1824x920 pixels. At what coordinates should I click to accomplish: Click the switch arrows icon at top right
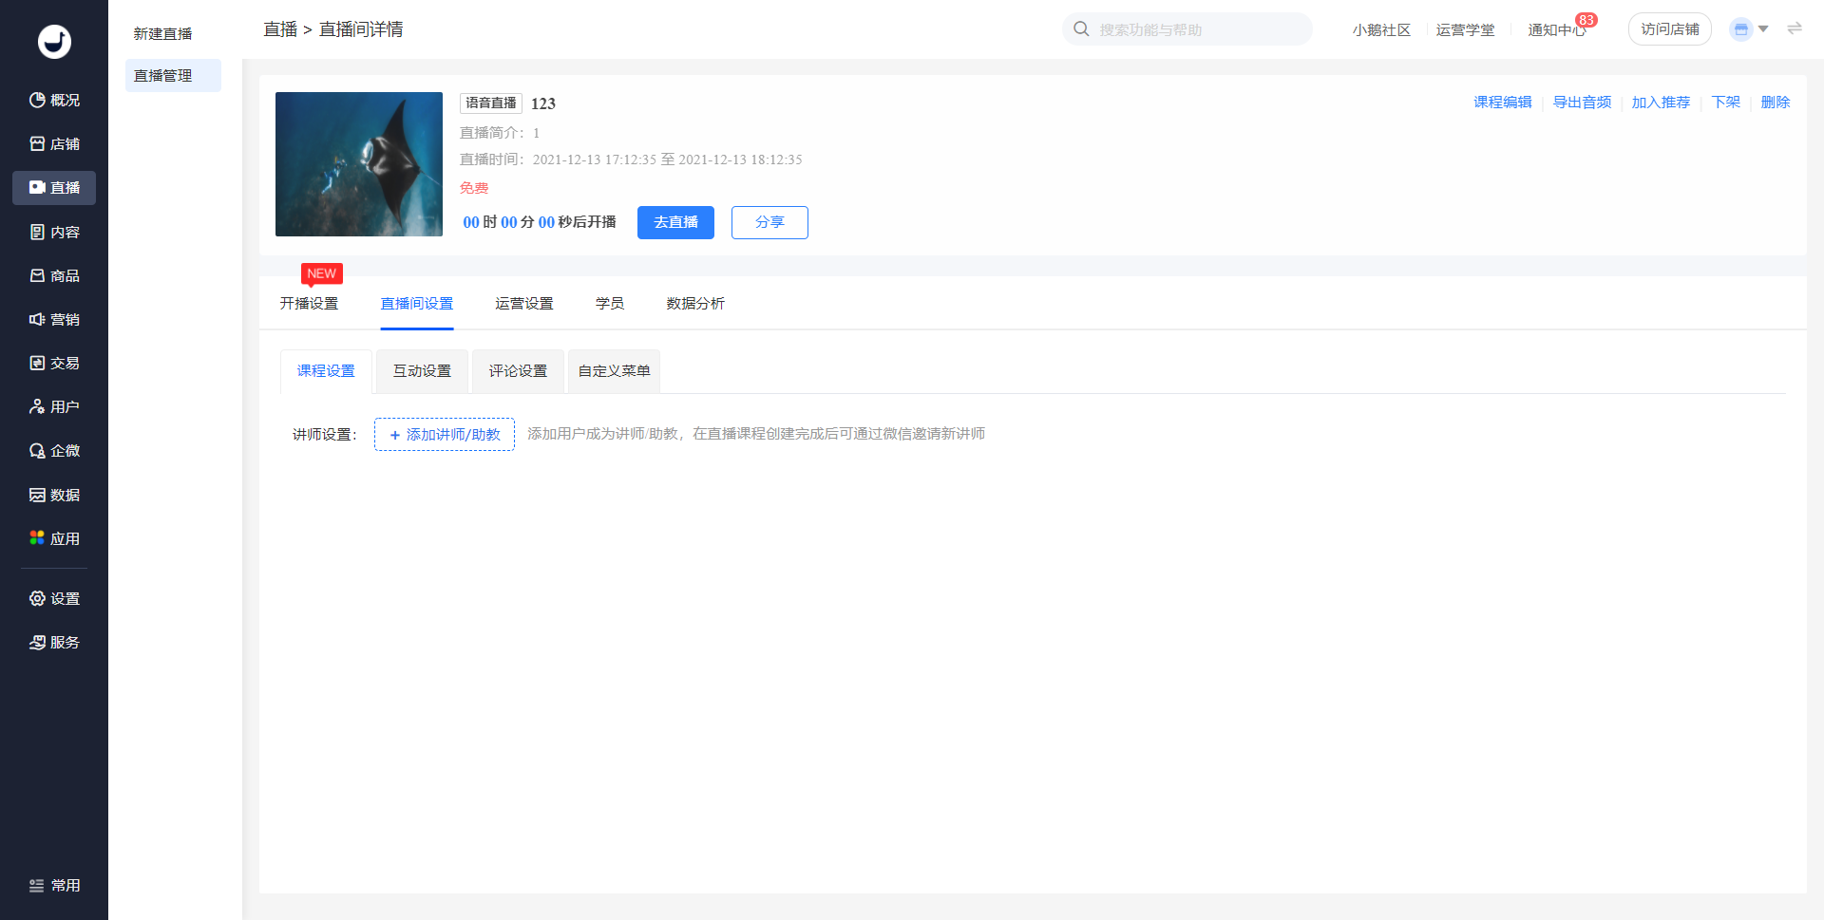point(1794,28)
